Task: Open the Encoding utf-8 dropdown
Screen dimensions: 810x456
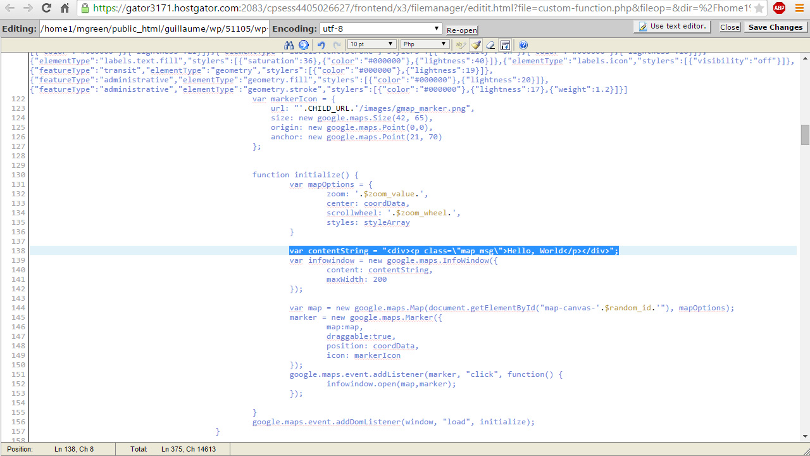Action: click(x=381, y=28)
